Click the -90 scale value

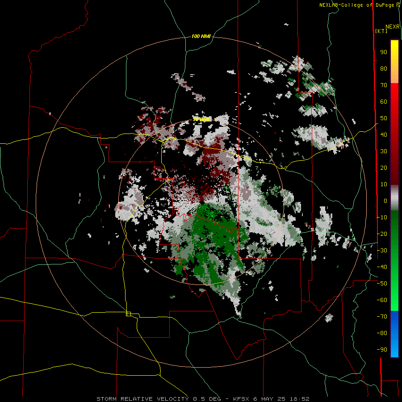(x=382, y=350)
